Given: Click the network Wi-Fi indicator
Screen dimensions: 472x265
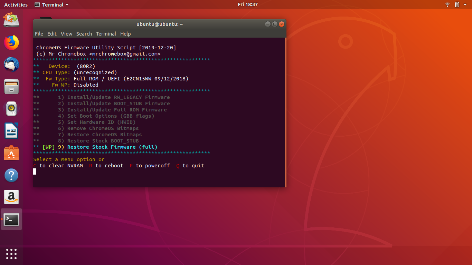Looking at the screenshot, I should click(447, 4).
